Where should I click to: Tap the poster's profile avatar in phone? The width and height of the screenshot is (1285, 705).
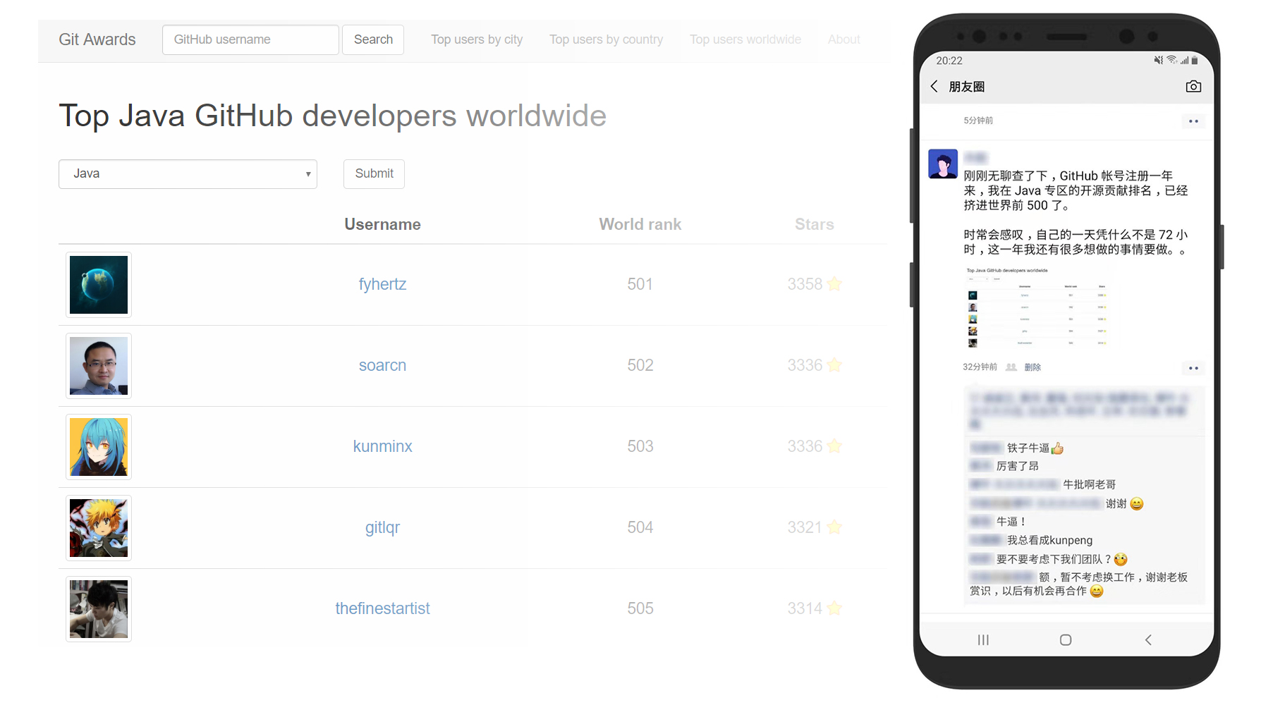[x=943, y=164]
